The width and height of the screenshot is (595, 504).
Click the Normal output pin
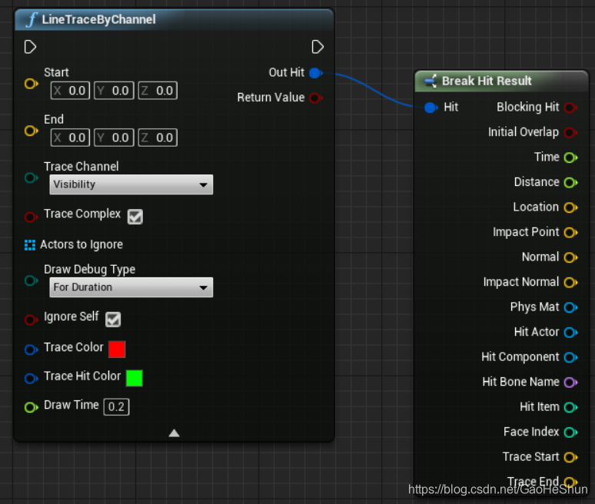pos(570,257)
